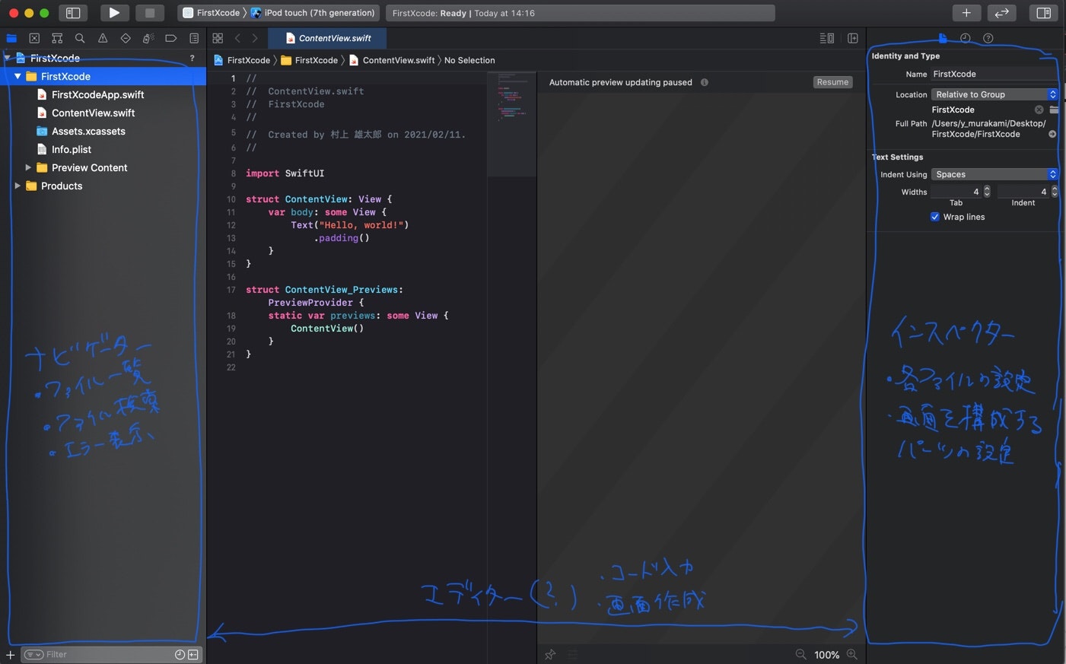Go back in editor history
Viewport: 1066px width, 664px height.
[237, 38]
